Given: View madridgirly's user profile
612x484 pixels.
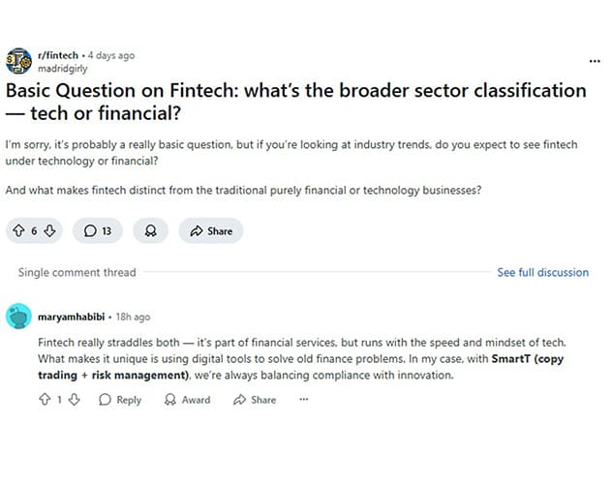Looking at the screenshot, I should [x=61, y=69].
